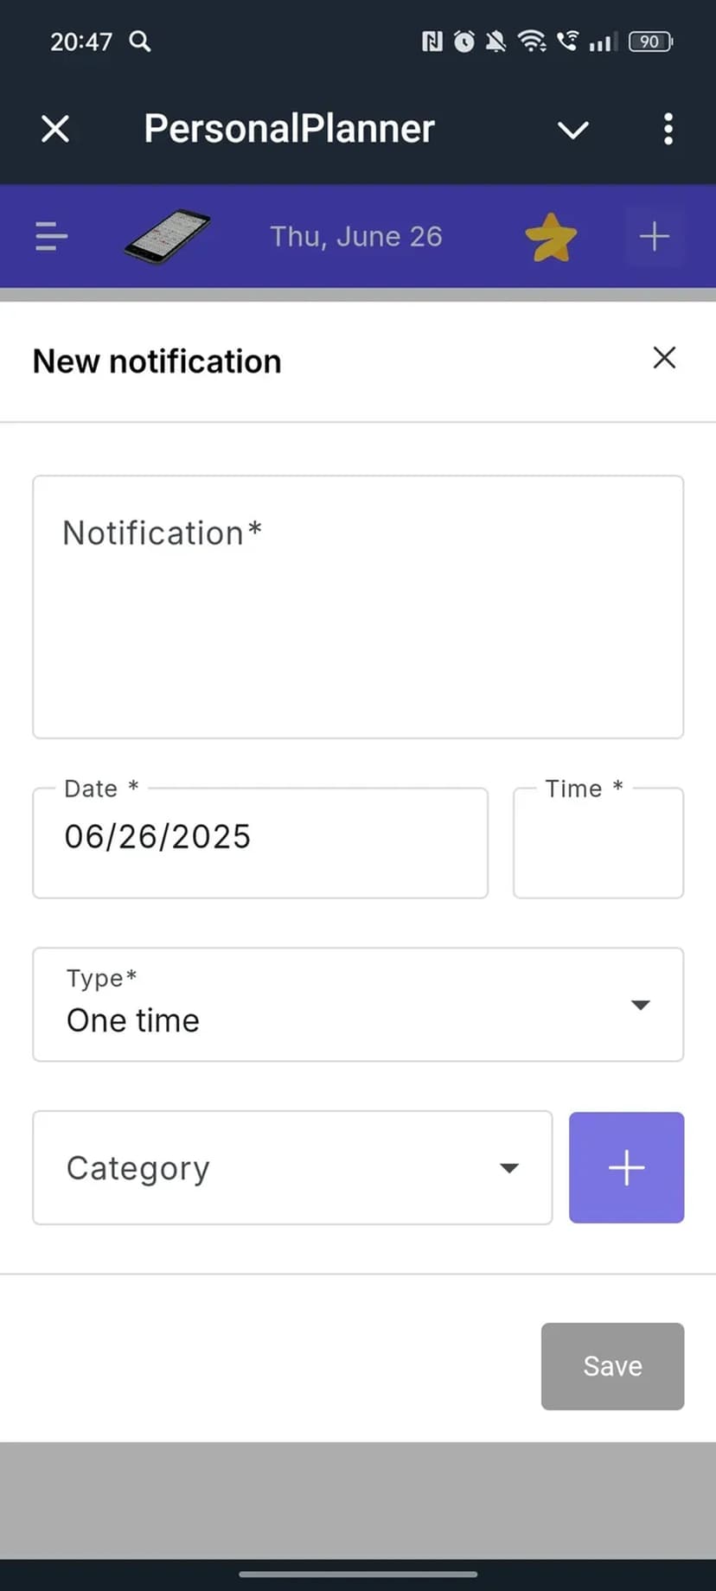716x1591 pixels.
Task: Click the Date field showing 06/26/2025
Action: [x=259, y=842]
